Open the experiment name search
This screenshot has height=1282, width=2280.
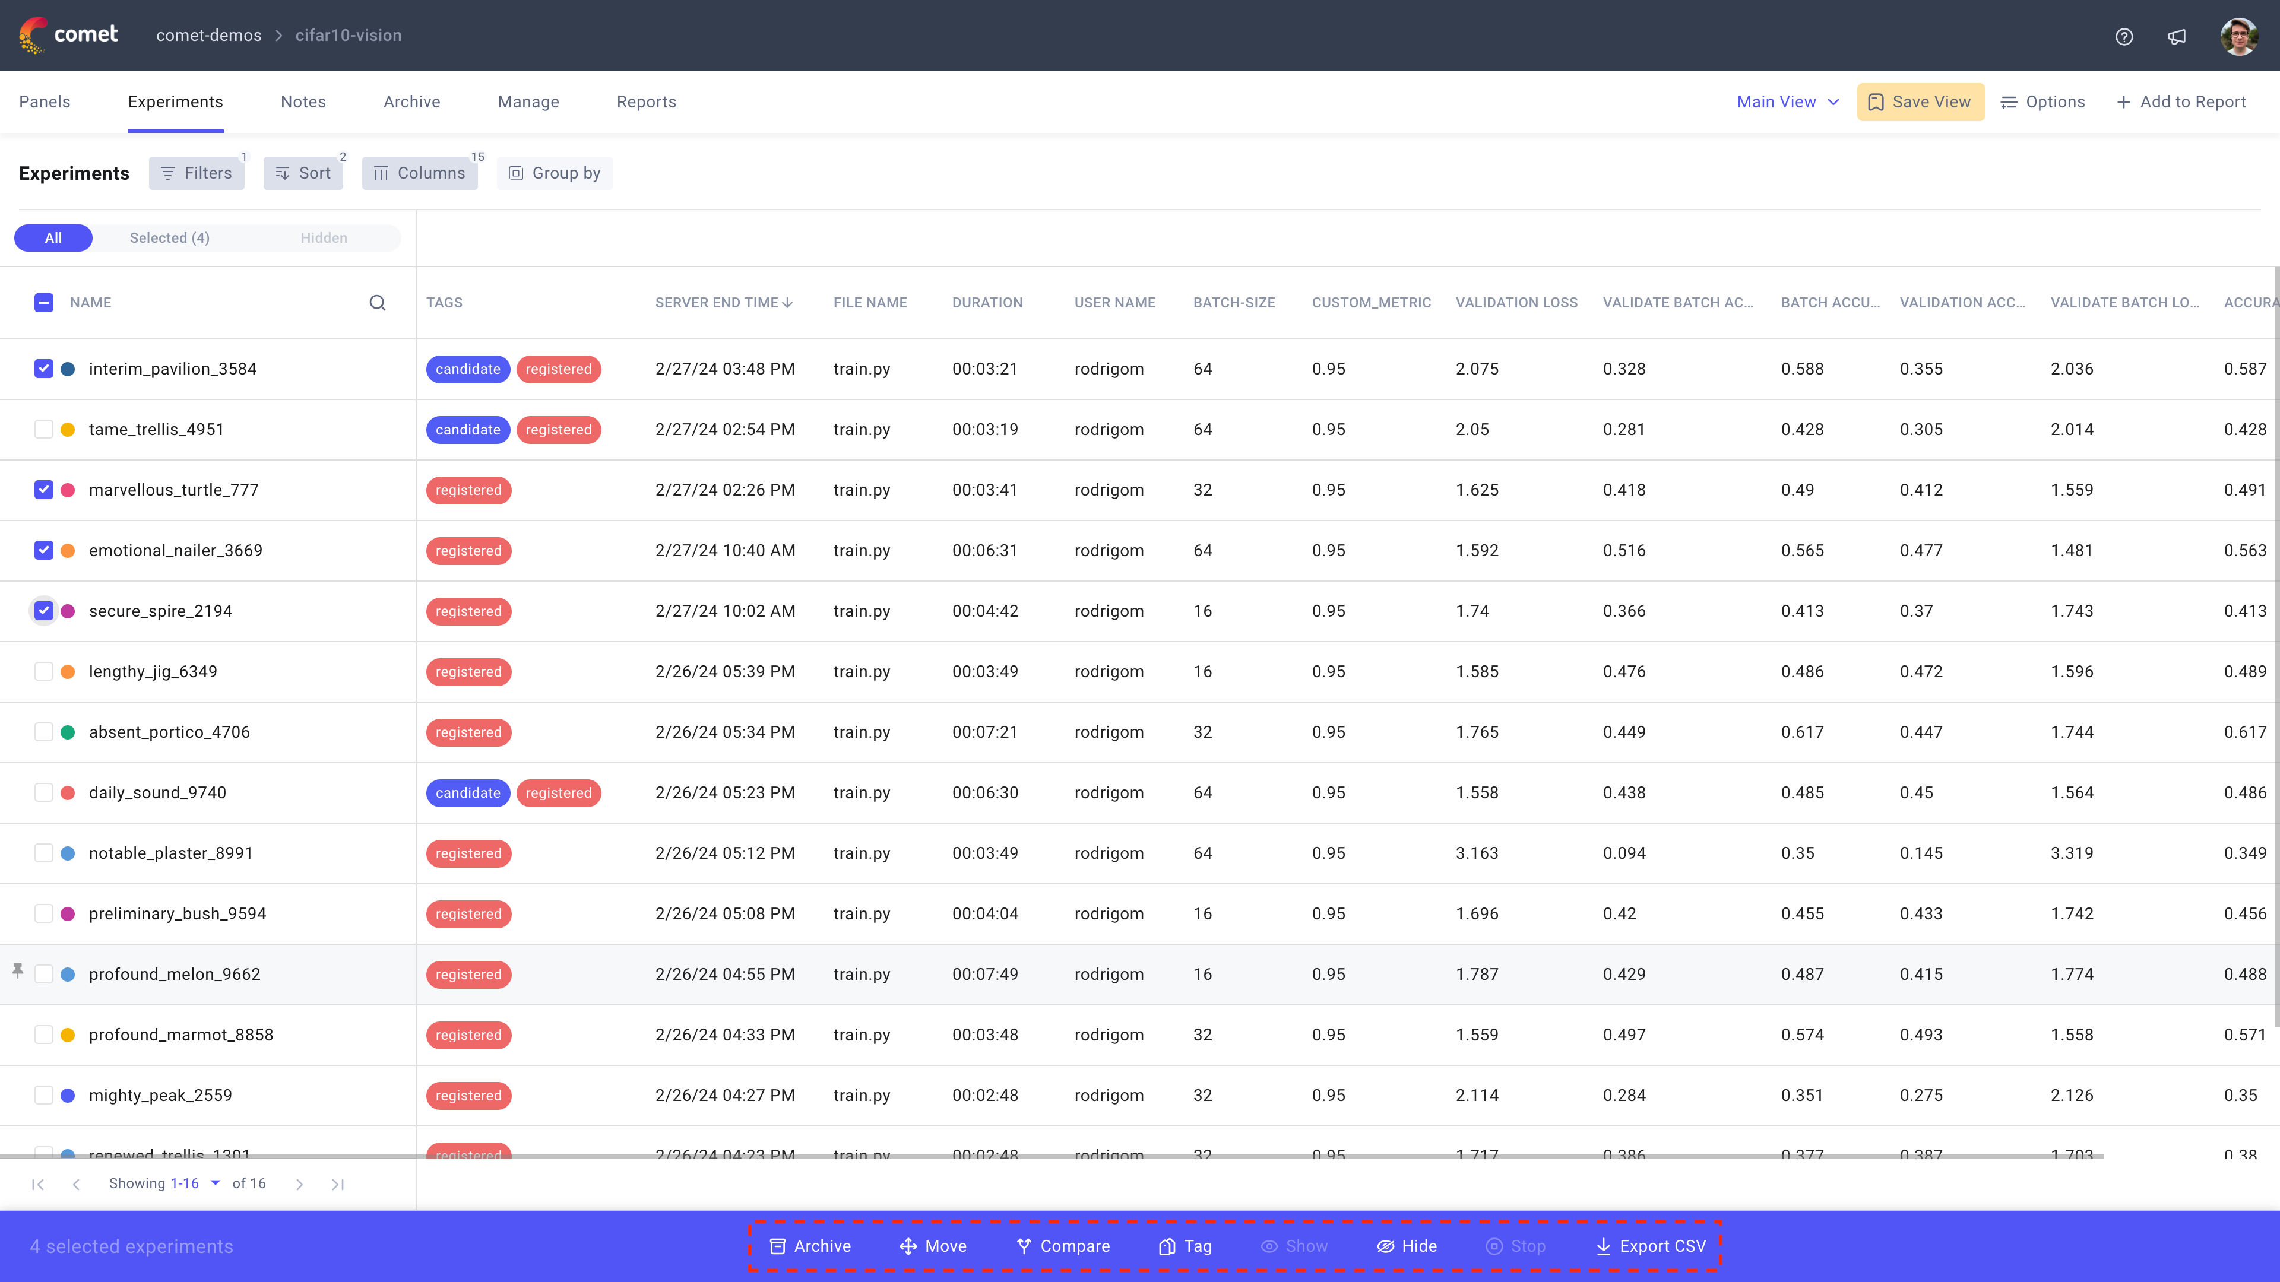[x=378, y=303]
